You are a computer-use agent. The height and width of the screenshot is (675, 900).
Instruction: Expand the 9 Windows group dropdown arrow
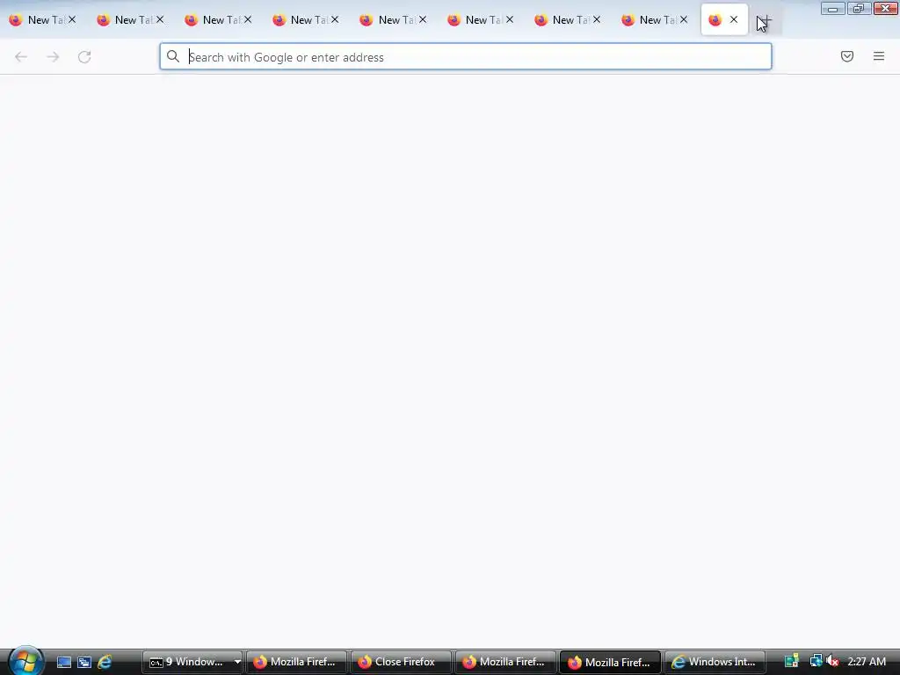click(237, 662)
